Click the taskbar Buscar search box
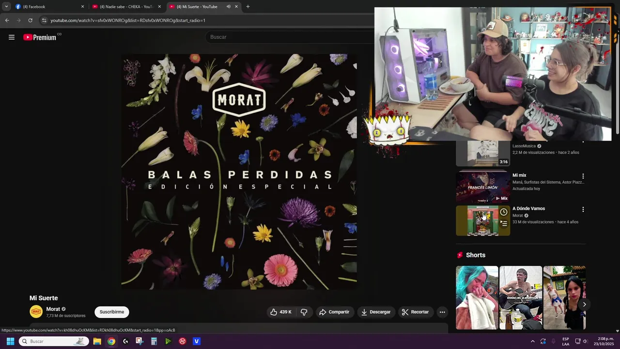The image size is (620, 349). click(x=54, y=341)
